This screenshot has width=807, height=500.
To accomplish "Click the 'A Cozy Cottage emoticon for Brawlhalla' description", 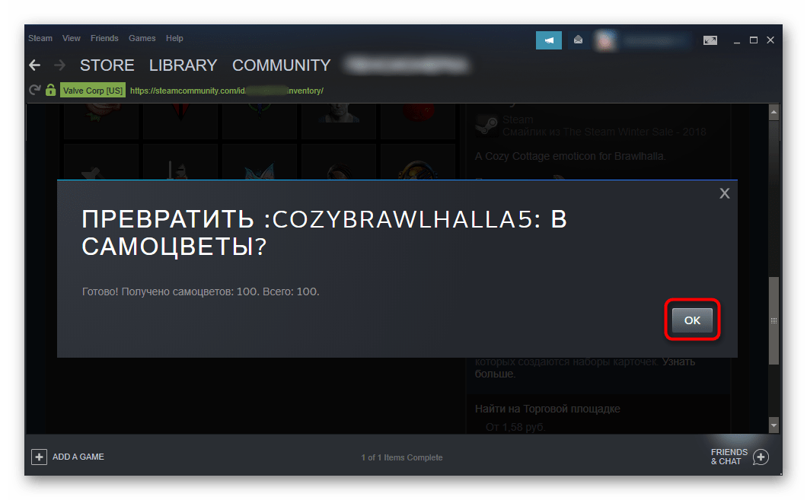I will pyautogui.click(x=569, y=156).
